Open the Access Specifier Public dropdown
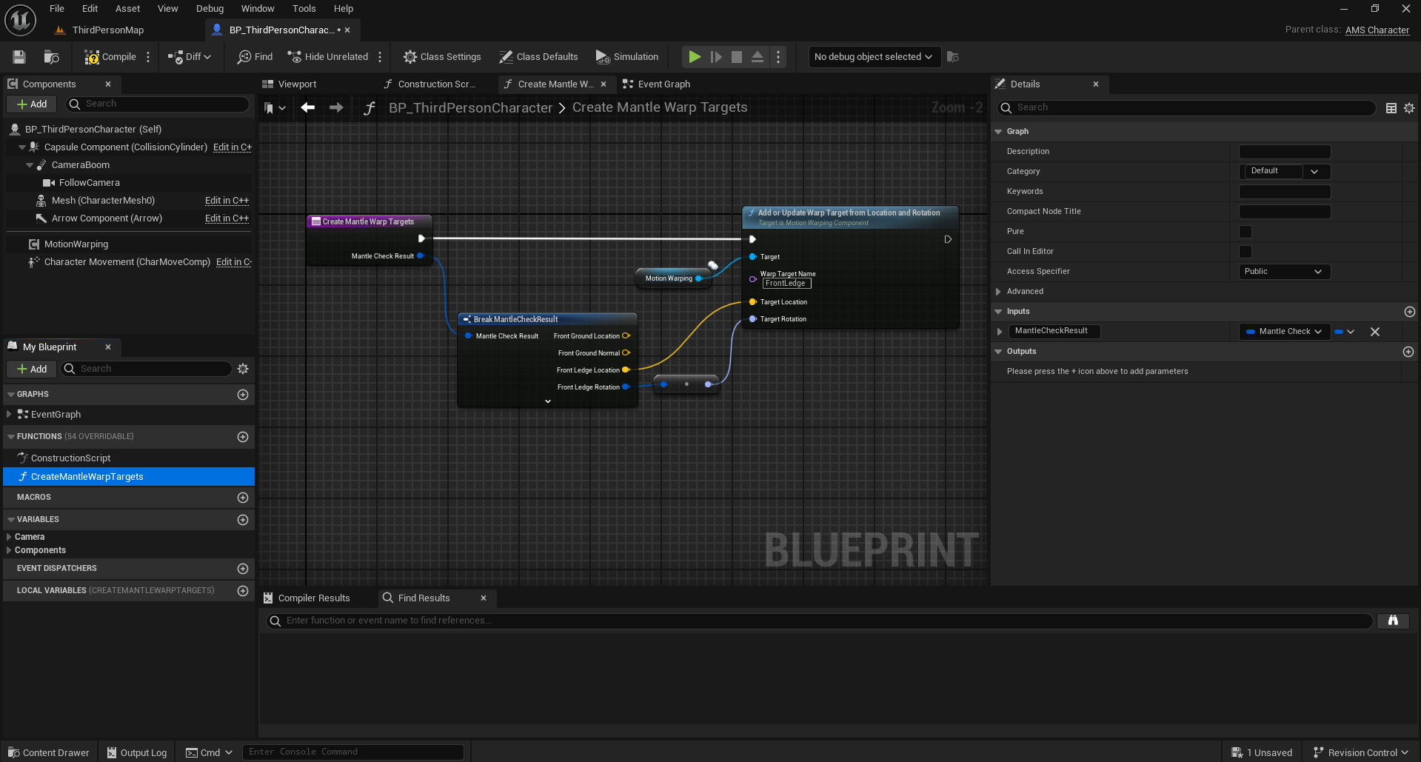Image resolution: width=1421 pixels, height=762 pixels. [1285, 272]
